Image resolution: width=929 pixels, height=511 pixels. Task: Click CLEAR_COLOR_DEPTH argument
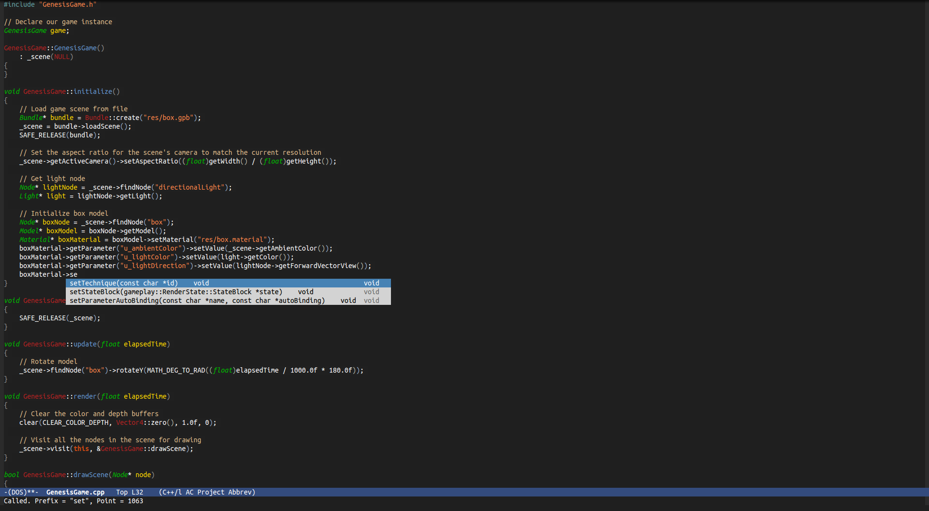point(75,422)
